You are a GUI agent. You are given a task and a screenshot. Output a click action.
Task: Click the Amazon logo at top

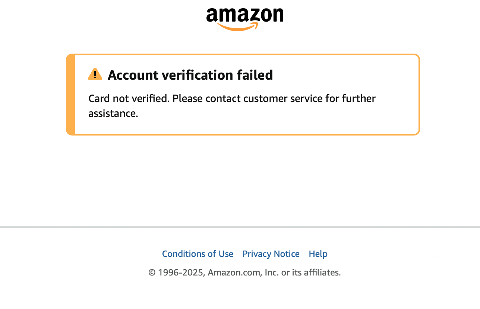point(244,19)
